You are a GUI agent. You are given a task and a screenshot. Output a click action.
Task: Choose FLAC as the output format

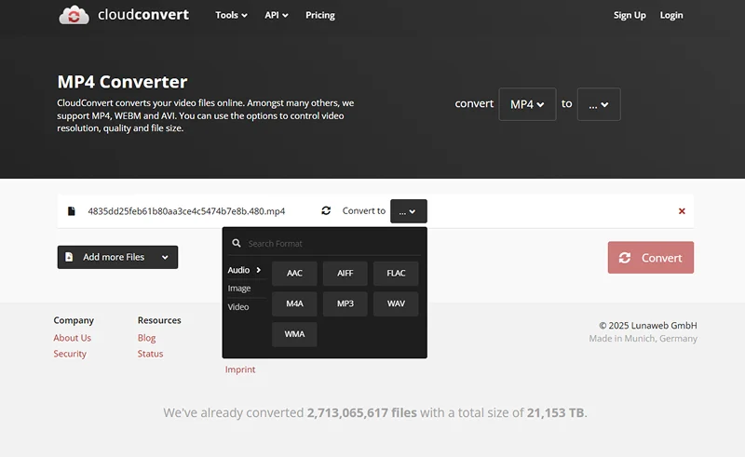click(x=396, y=273)
